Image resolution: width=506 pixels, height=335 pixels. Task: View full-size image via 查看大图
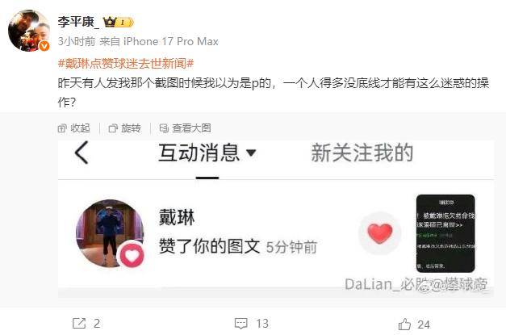[x=186, y=128]
